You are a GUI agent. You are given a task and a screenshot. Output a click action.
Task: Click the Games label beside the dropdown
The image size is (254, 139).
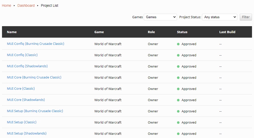tap(137, 17)
